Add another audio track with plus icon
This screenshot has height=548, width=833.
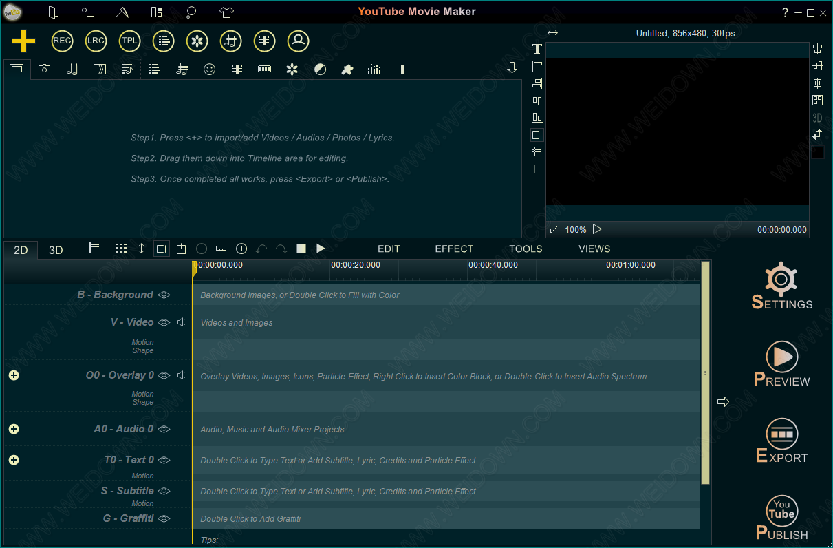click(x=14, y=429)
